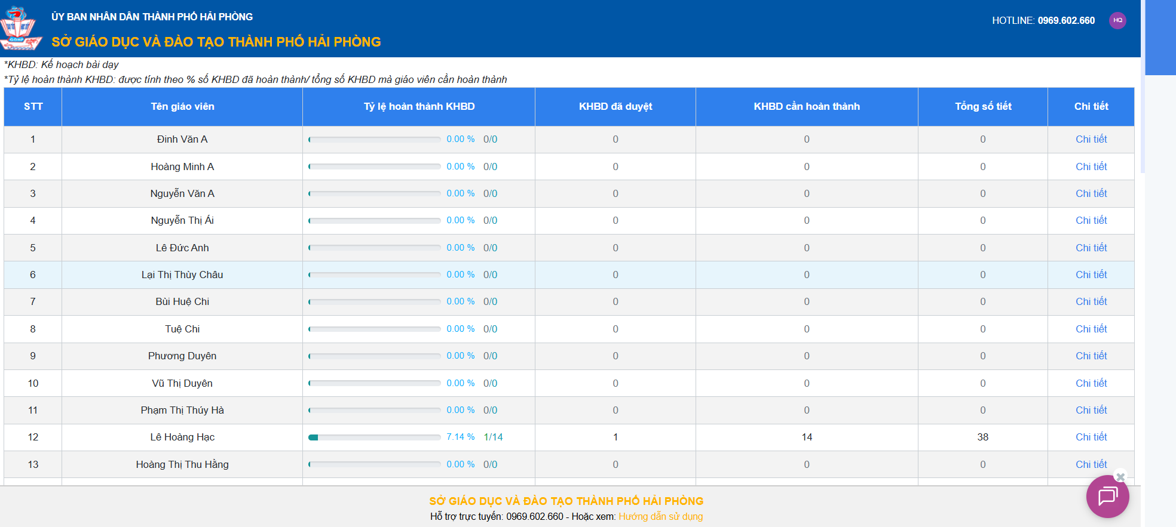Image resolution: width=1176 pixels, height=527 pixels.
Task: Click the progress bar for Hoàng Minh A
Action: coord(374,167)
